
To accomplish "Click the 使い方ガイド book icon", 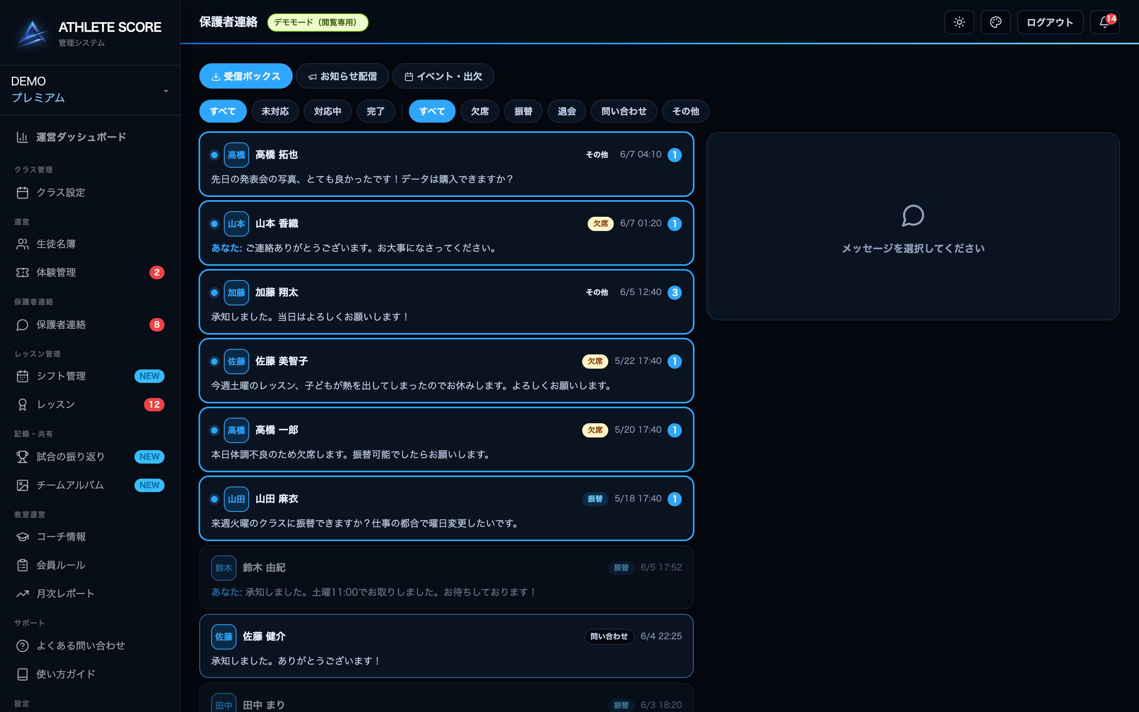I will pyautogui.click(x=22, y=674).
